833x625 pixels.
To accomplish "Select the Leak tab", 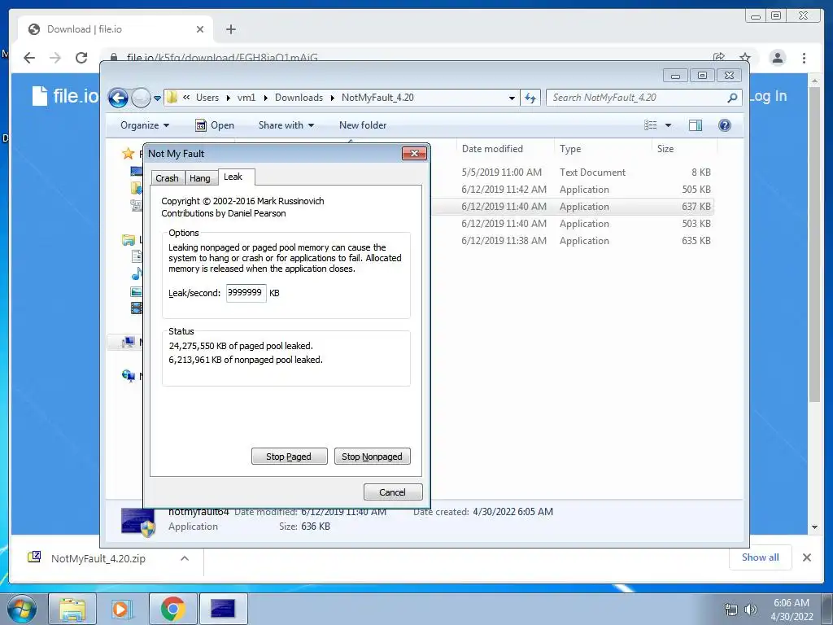I will click(x=233, y=177).
